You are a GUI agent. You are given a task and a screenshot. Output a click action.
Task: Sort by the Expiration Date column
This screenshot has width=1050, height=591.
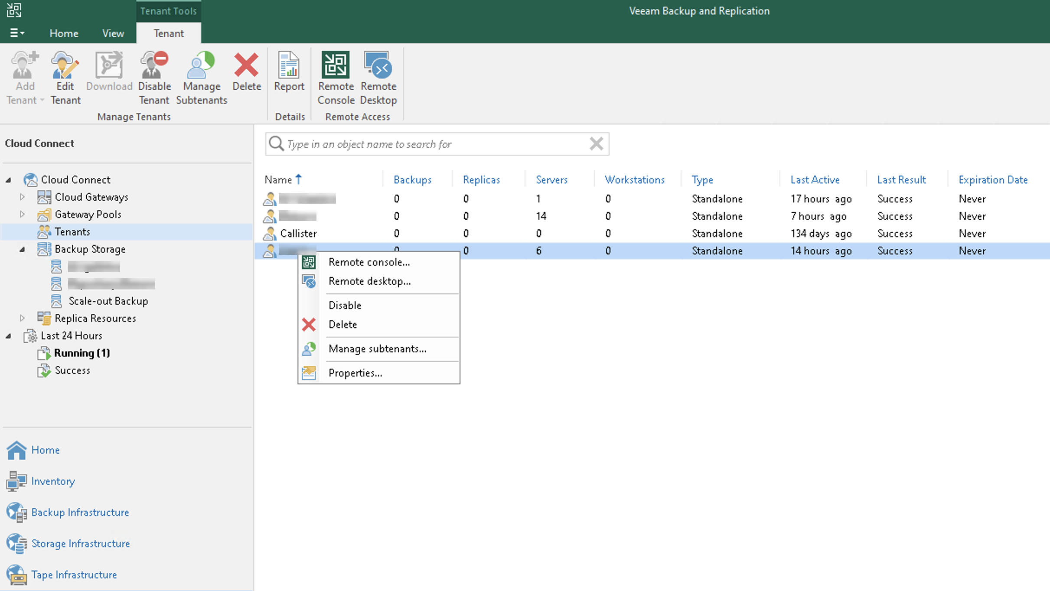(993, 180)
